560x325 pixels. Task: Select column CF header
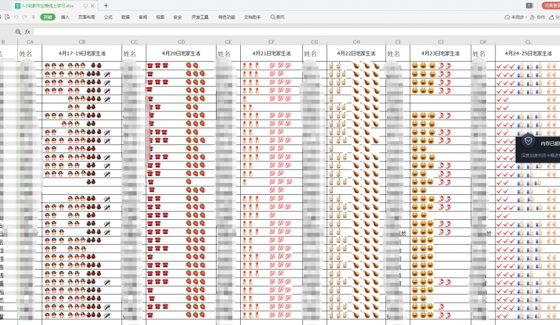coord(271,42)
